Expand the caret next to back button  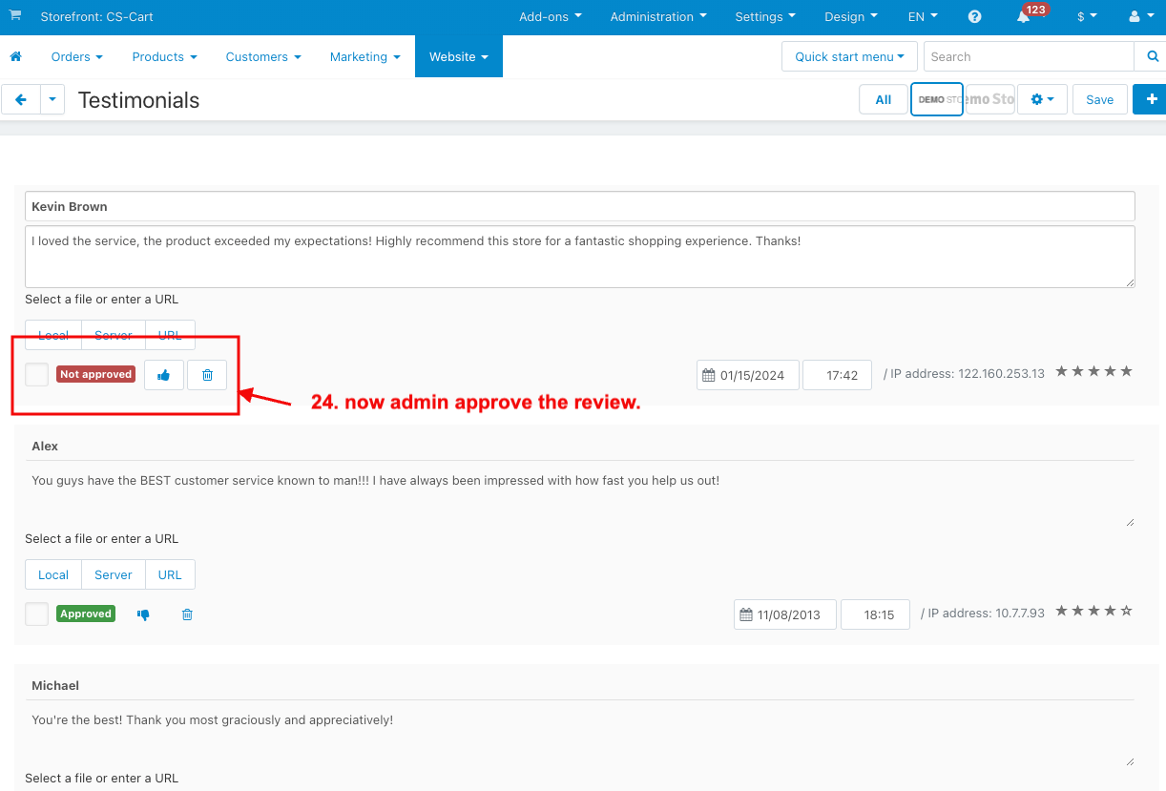pos(52,99)
